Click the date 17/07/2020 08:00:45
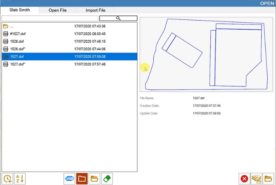276x185 pixels. coord(90,34)
